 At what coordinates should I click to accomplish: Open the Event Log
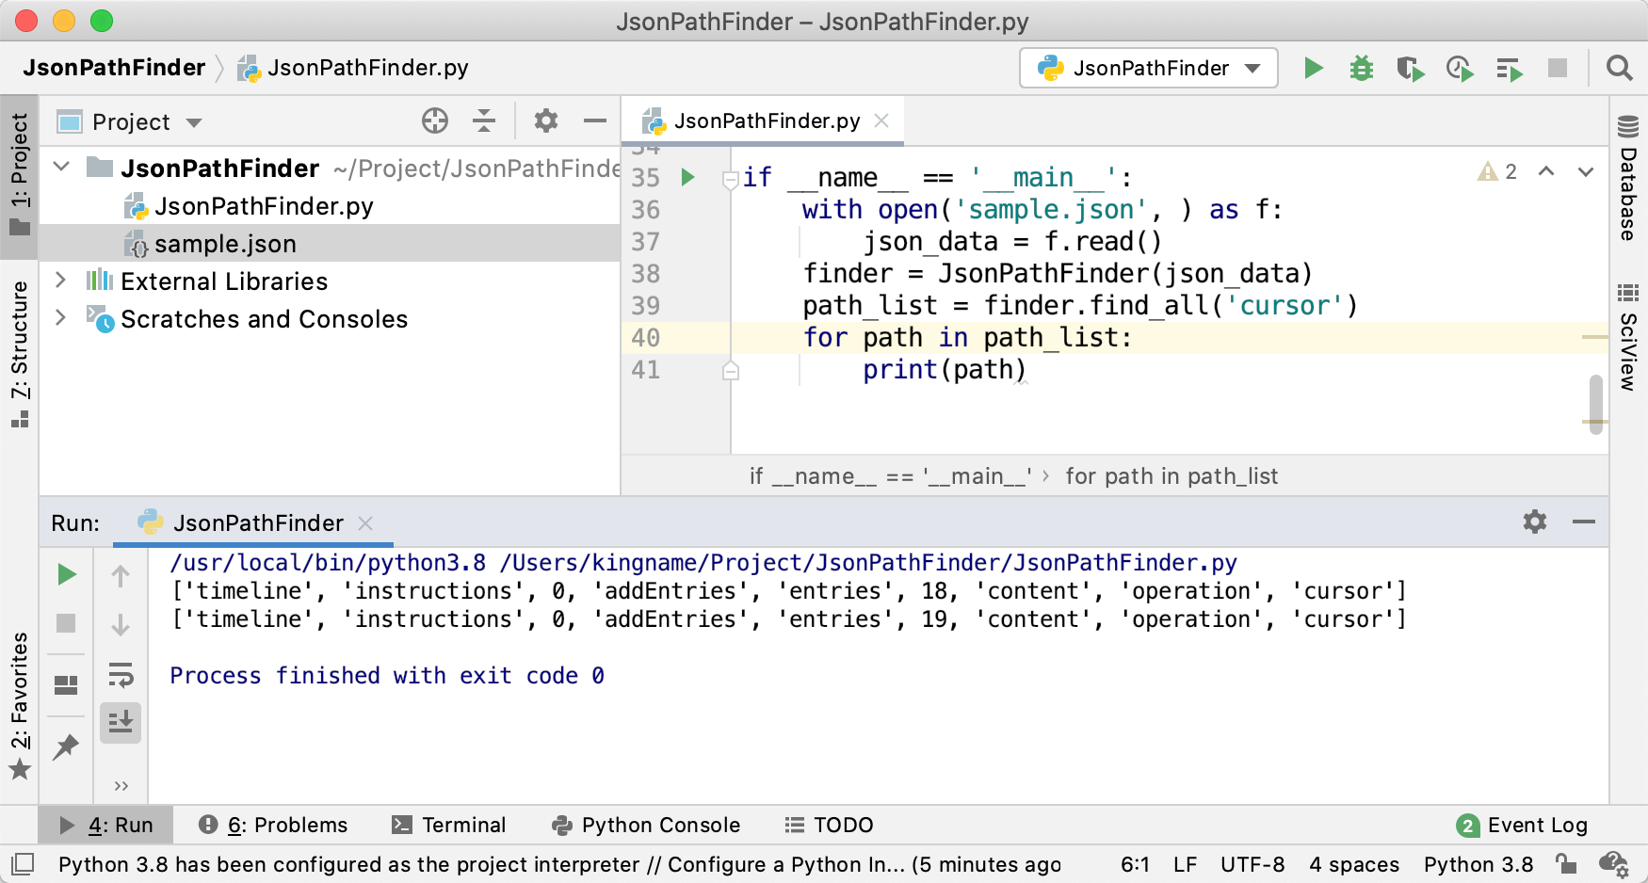pyautogui.click(x=1522, y=826)
